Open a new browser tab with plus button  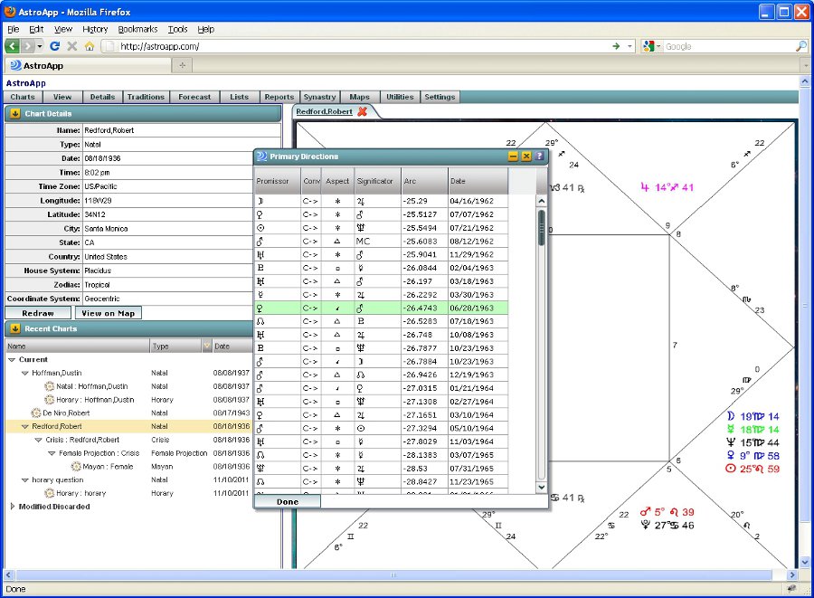pos(182,65)
